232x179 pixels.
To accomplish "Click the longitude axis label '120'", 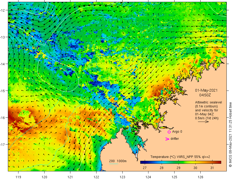I will click(x=44, y=177).
